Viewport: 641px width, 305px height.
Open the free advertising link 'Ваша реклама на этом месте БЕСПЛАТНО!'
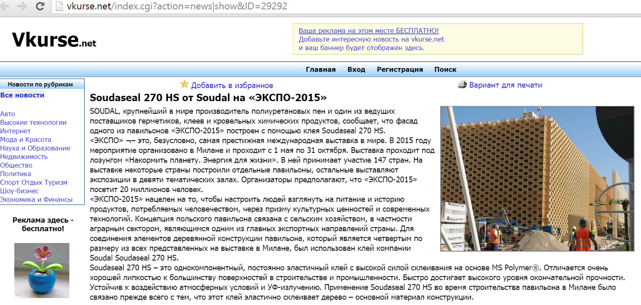(x=368, y=31)
